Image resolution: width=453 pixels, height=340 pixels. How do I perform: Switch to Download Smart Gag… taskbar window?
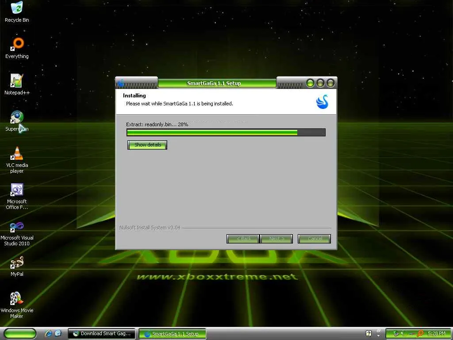[102, 334]
